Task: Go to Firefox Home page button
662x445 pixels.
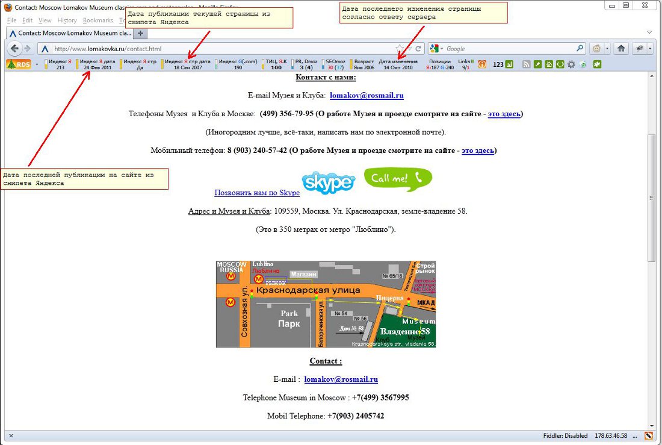Action: pos(620,49)
